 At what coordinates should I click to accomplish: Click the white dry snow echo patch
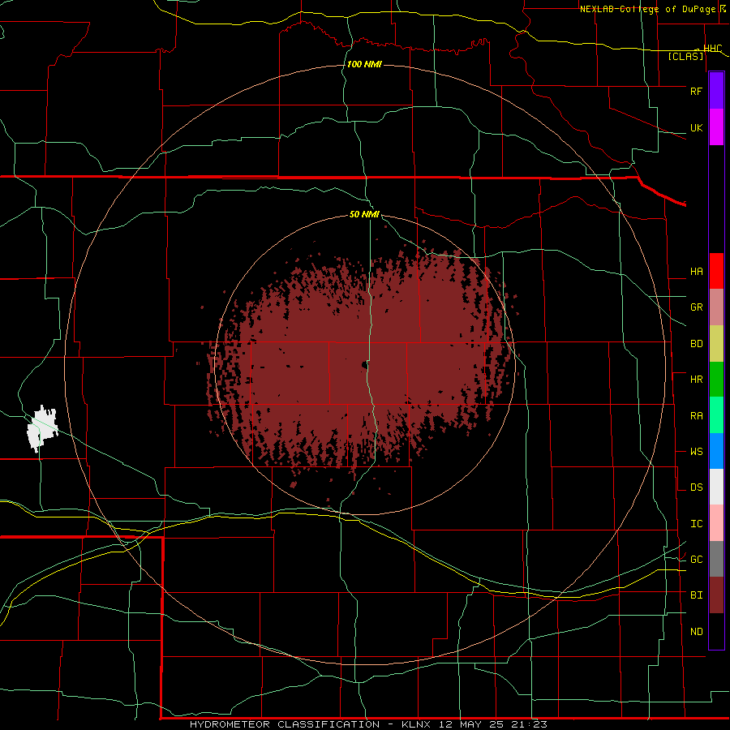[42, 427]
